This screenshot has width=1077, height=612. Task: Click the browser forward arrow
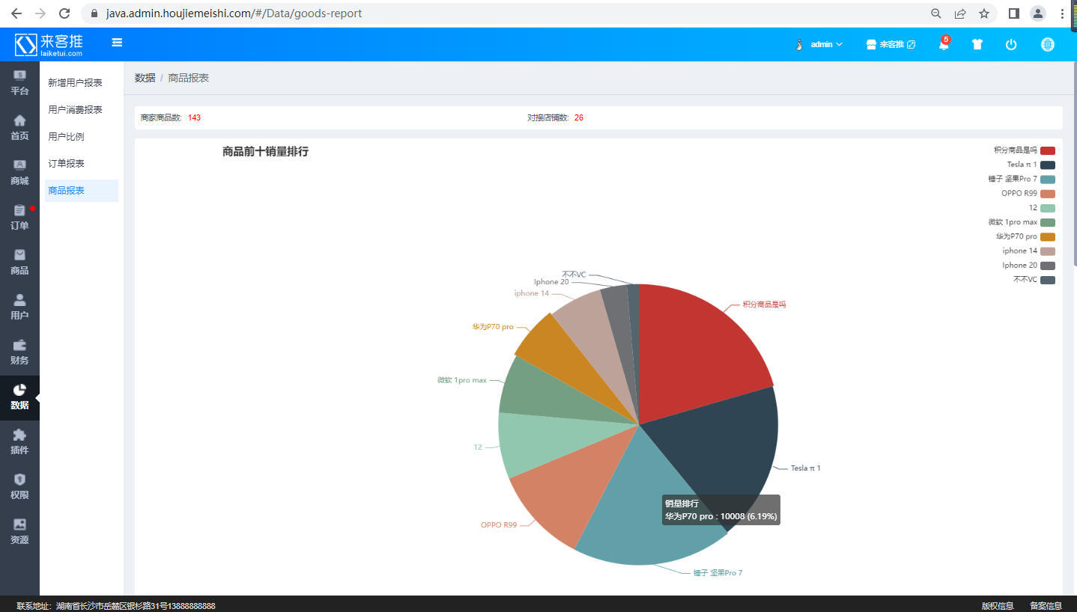40,13
